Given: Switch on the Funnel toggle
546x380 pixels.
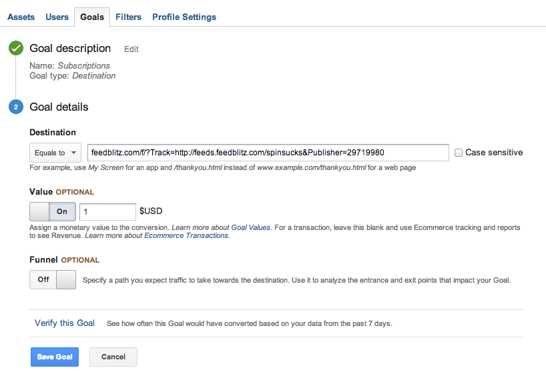Looking at the screenshot, I should click(53, 280).
